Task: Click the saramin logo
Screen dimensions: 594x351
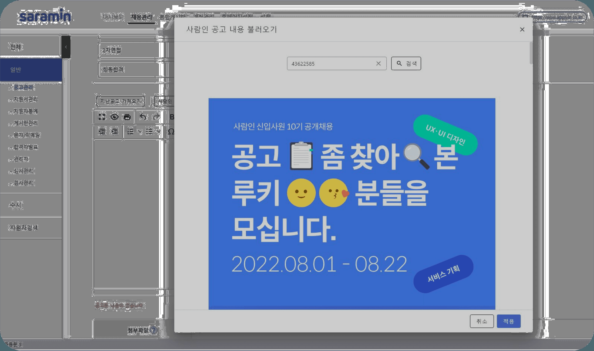Action: tap(45, 16)
